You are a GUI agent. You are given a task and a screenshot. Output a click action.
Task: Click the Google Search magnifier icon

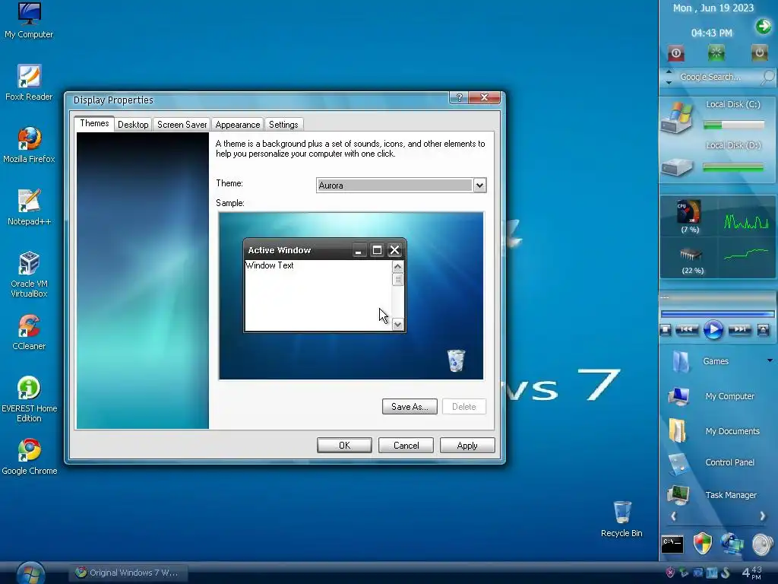[767, 77]
